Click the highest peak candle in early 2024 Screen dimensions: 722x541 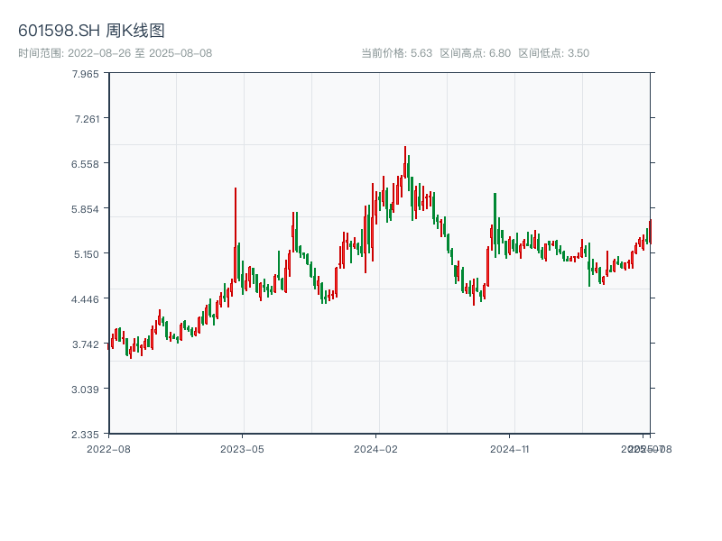coord(405,162)
